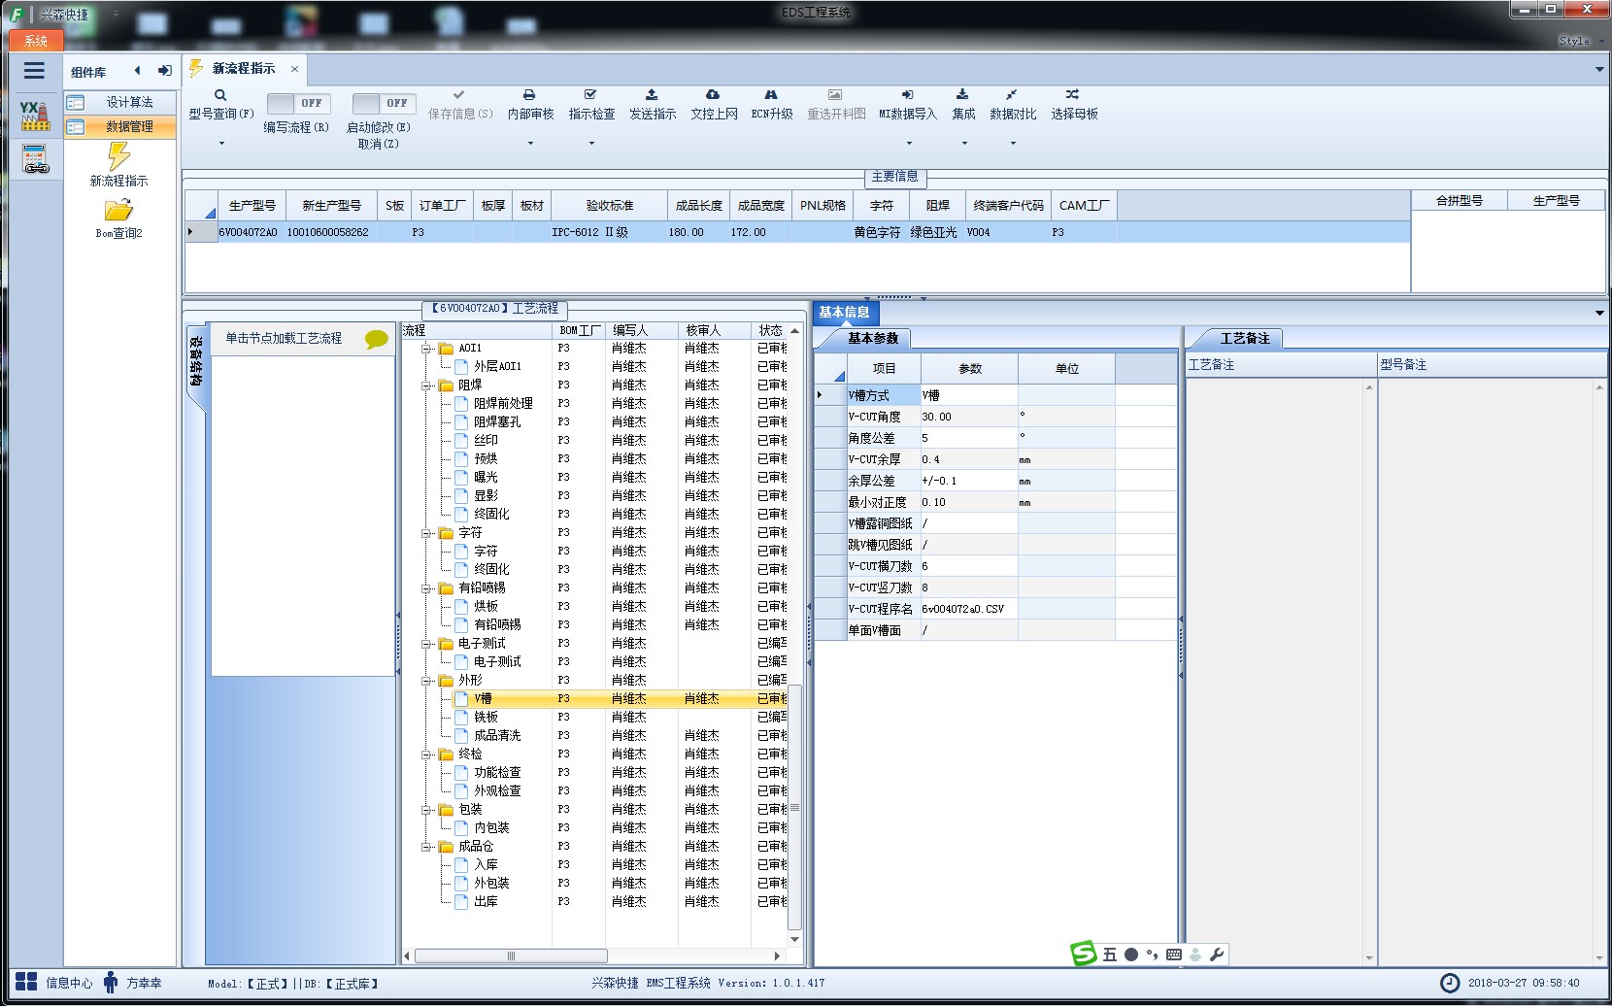The image size is (1612, 1006).
Task: Collapse the 有铅喷锡 folder node
Action: pyautogui.click(x=426, y=588)
